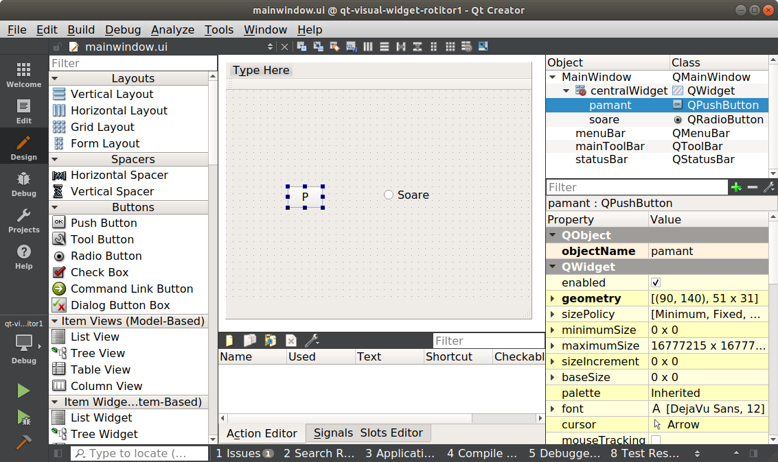Apply a Grid Layout from the toolbar
Screen dimensions: 778x462
tap(450, 46)
